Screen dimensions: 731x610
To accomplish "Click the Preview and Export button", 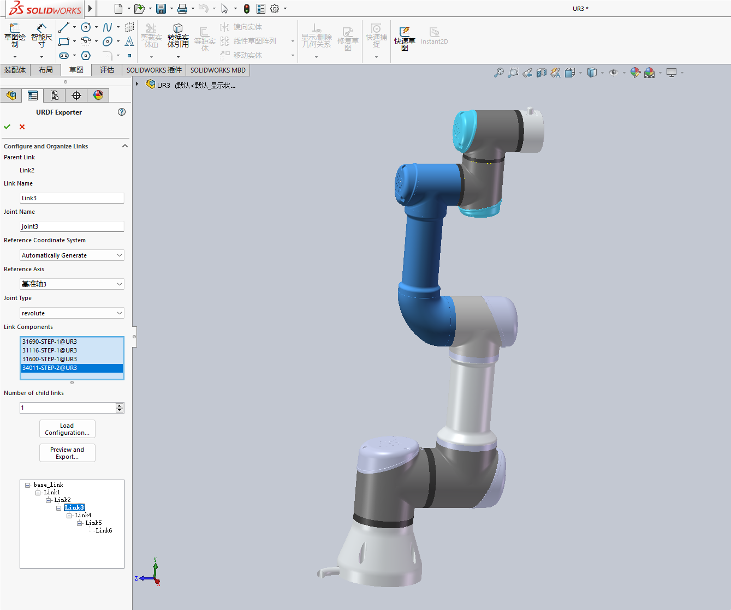I will tap(67, 453).
